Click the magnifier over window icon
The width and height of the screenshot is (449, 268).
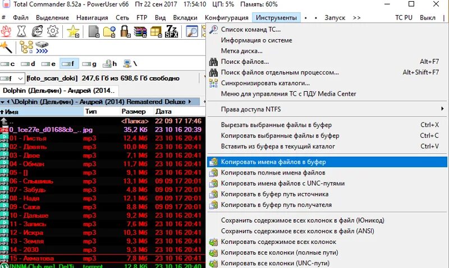click(192, 31)
